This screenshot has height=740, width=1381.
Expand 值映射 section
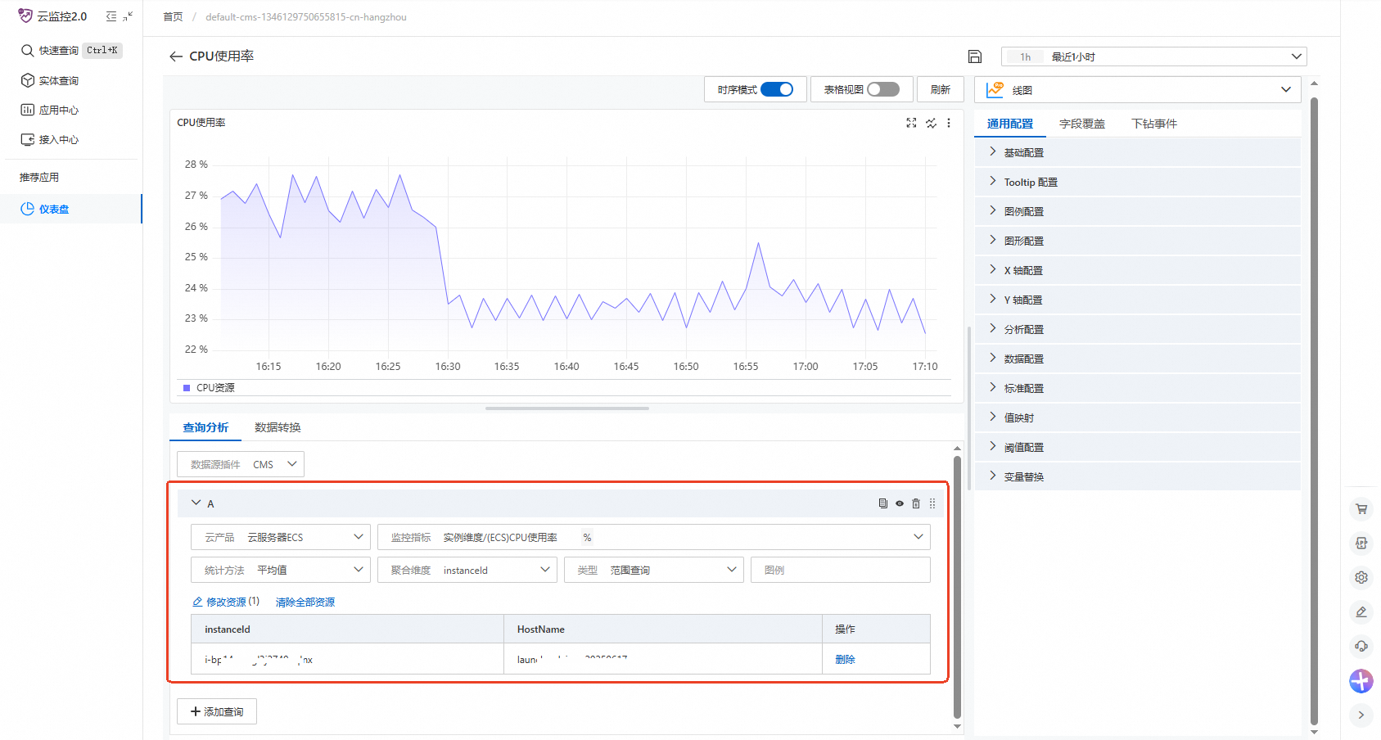(1138, 417)
